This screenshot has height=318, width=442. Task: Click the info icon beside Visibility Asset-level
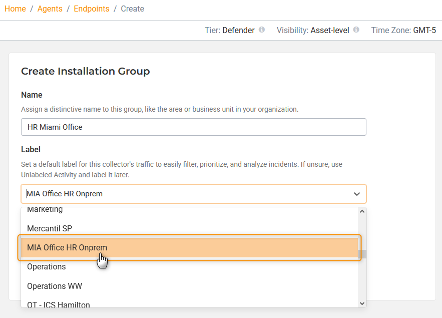click(356, 30)
